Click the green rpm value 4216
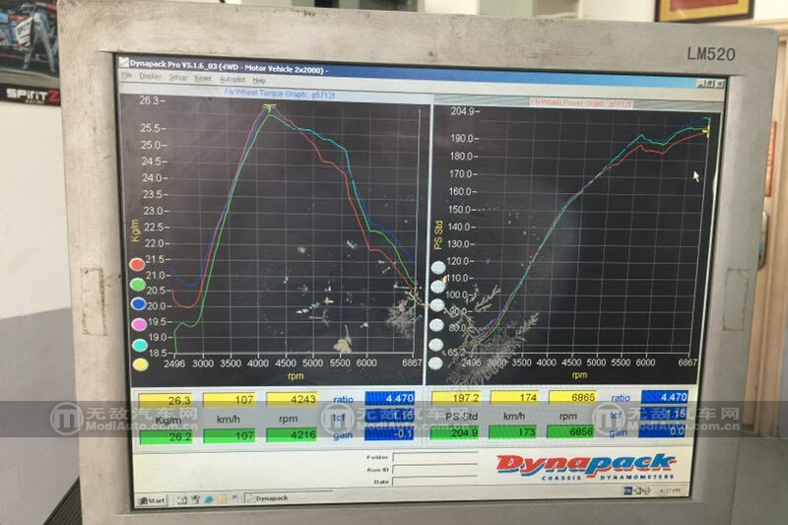788x525 pixels. click(292, 434)
